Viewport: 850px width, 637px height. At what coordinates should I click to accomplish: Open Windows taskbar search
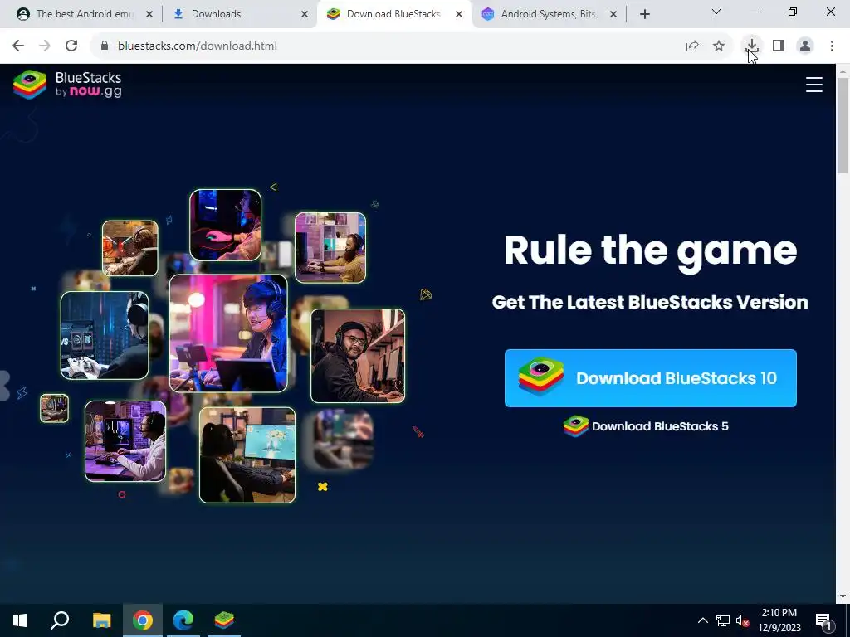(x=60, y=620)
